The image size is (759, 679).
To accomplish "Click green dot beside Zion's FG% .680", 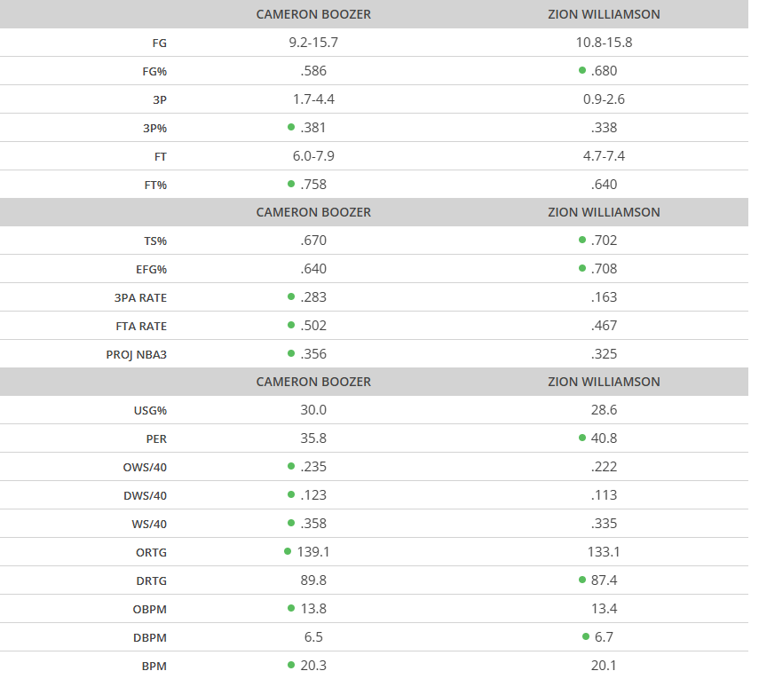I will click(582, 70).
